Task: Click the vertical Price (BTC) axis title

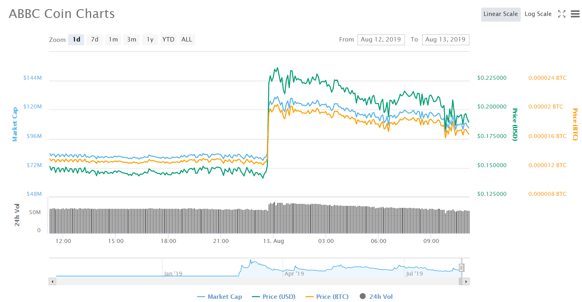Action: point(575,124)
